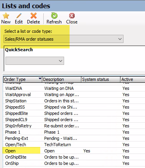Click the Refresh green arrow icon
Viewport: 145px width, 168px height.
click(54, 16)
